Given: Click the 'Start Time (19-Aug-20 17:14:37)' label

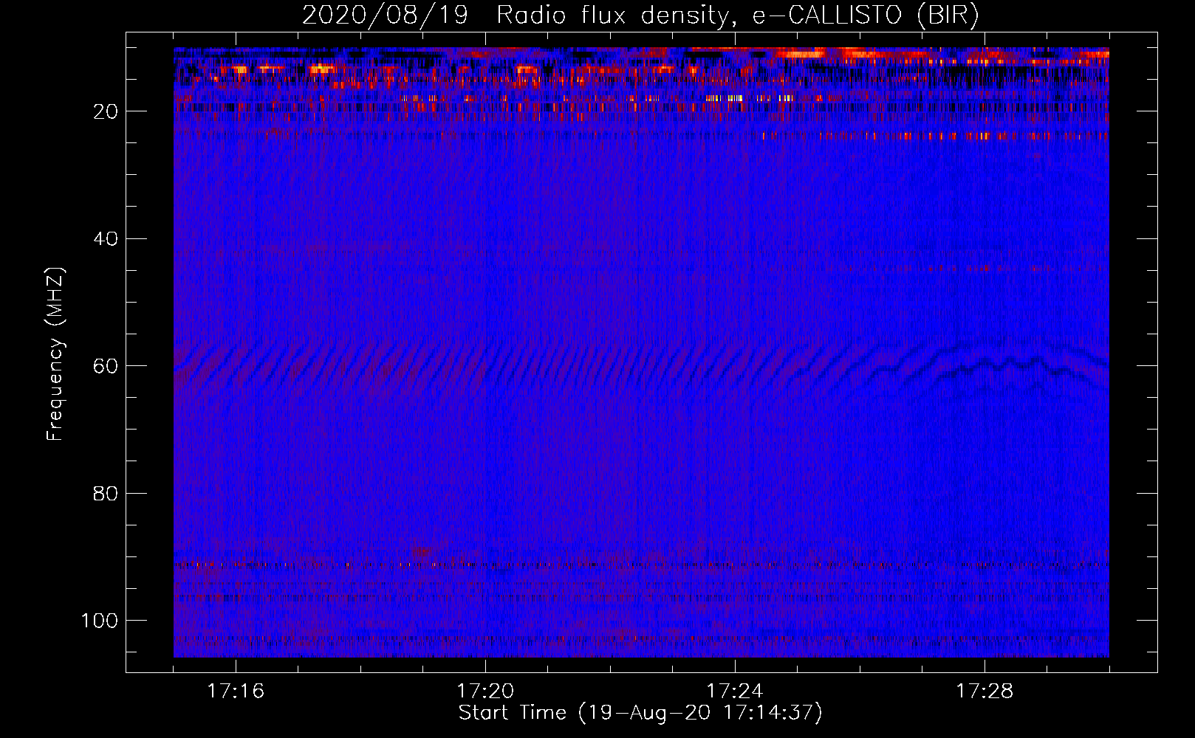Looking at the screenshot, I should coord(640,713).
